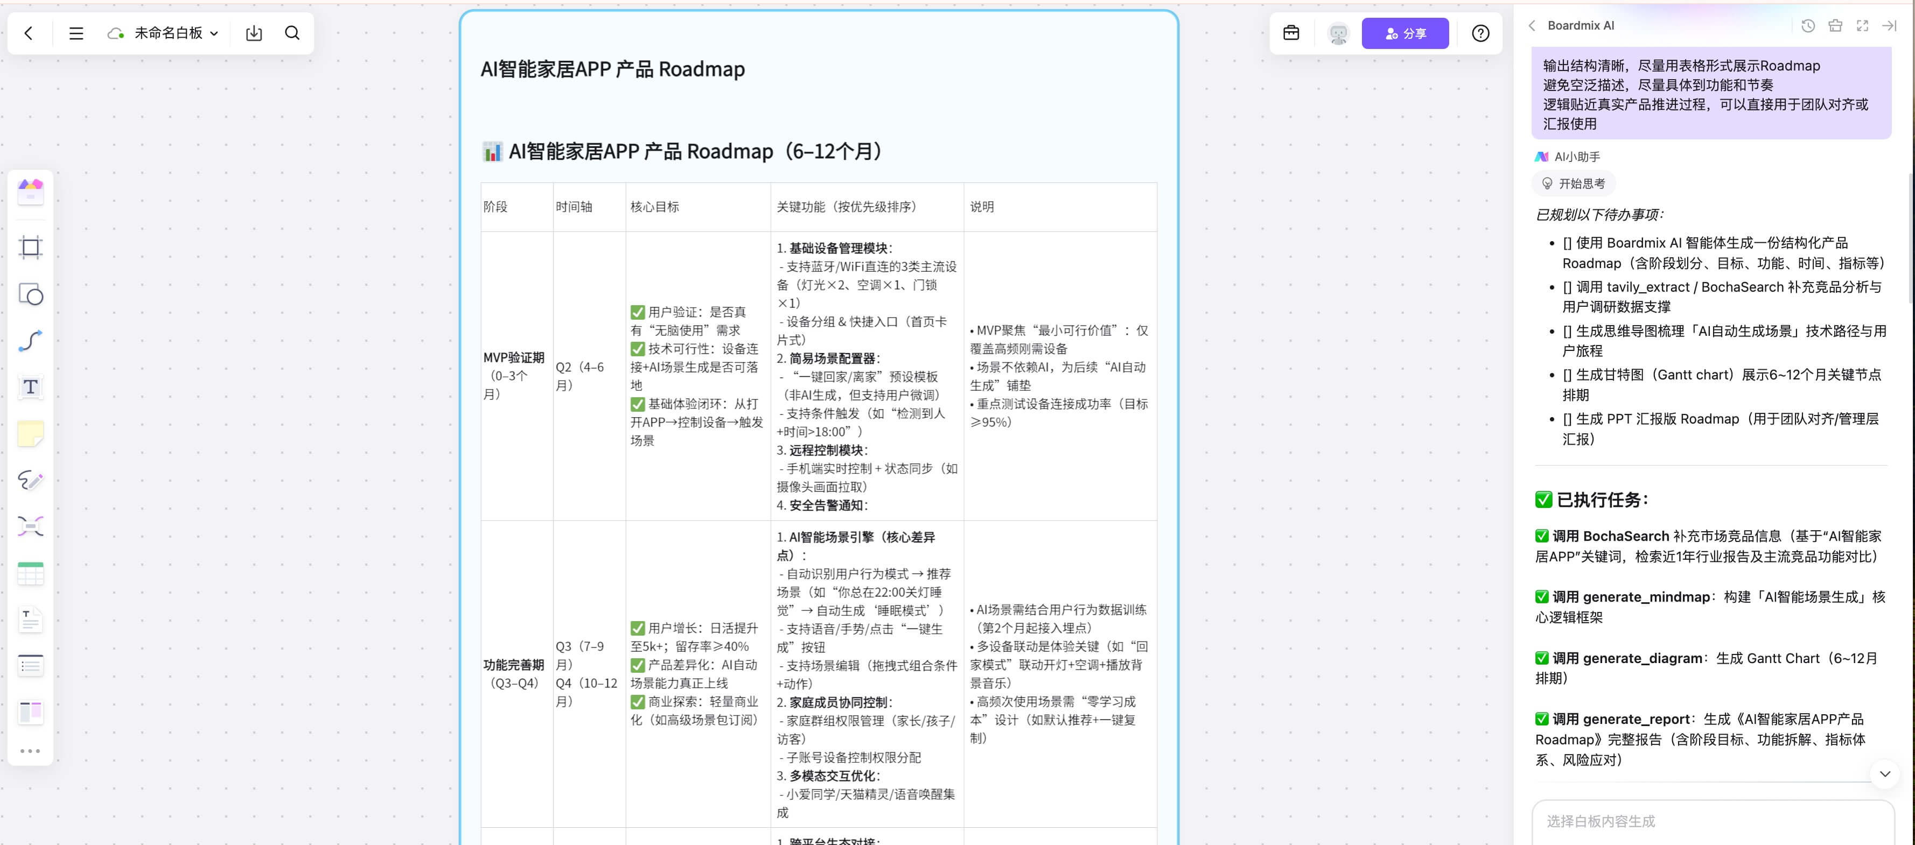Open the help question-mark icon
This screenshot has width=1915, height=845.
point(1480,33)
